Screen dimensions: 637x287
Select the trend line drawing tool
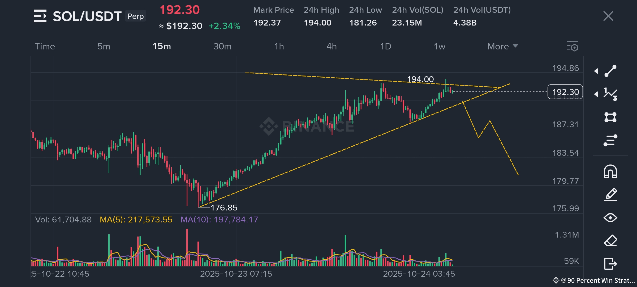(610, 71)
